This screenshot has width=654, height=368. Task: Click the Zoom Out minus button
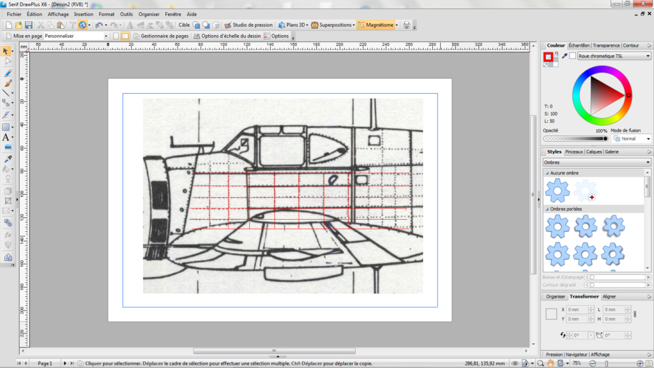point(592,364)
